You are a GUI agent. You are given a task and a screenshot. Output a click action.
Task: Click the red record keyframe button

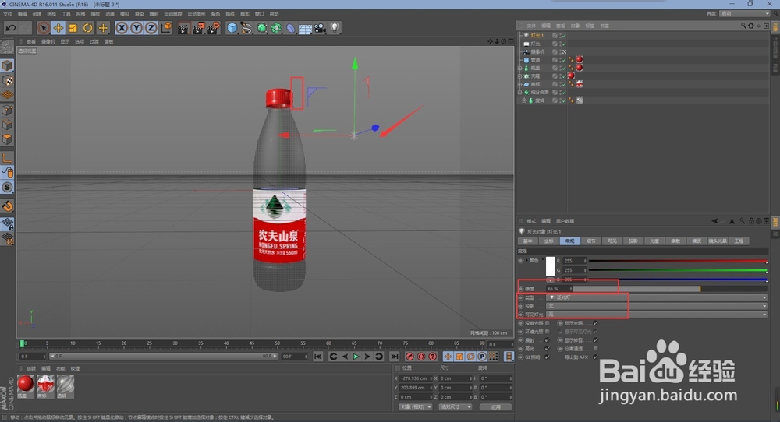pos(410,357)
